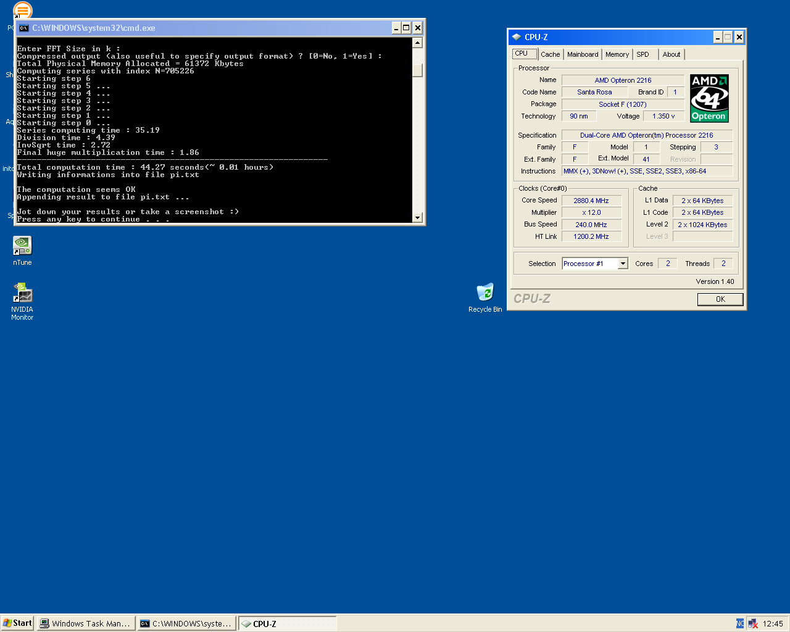790x632 pixels.
Task: Click the Package value Socket F (1207)
Action: 623,104
